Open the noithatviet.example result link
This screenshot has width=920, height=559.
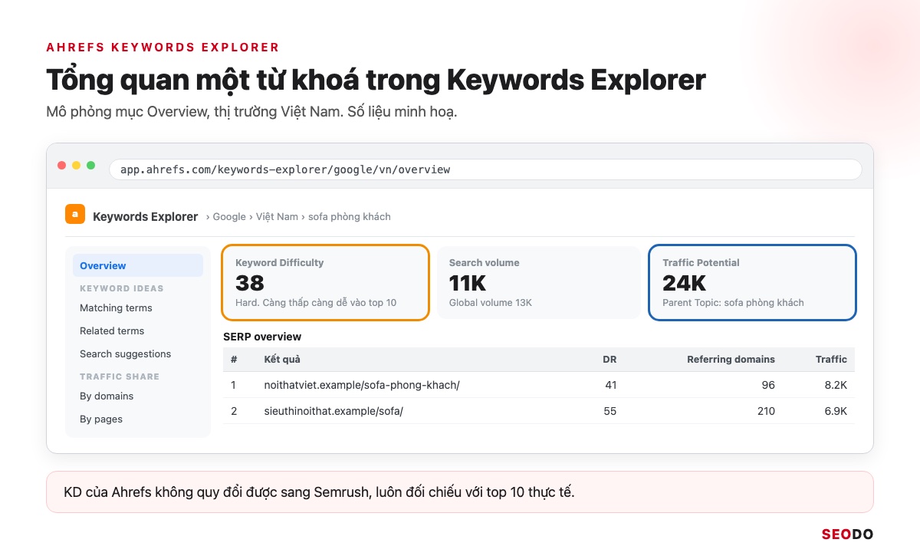[362, 385]
